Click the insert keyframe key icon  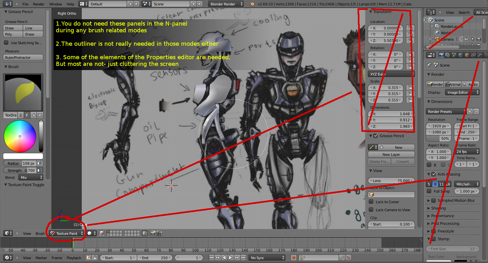coord(342,258)
